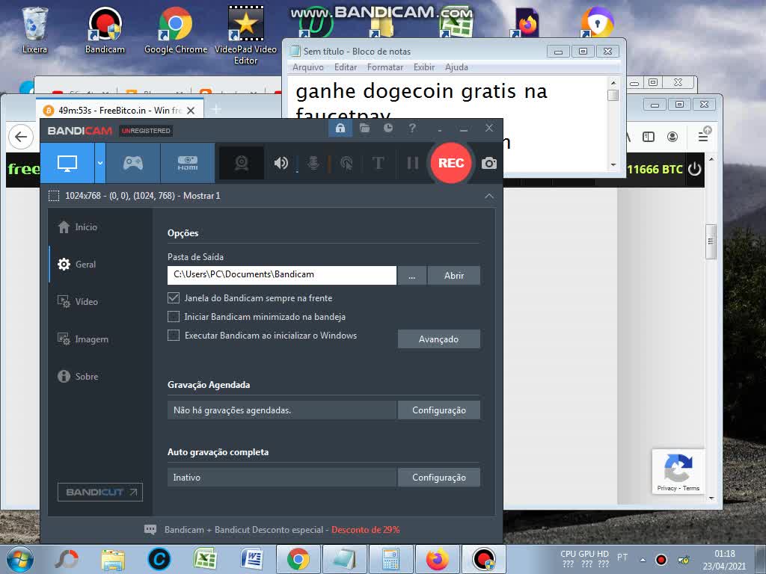766x574 pixels.
Task: Enable Executar Bandicam ao inicializar o Windows
Action: click(x=174, y=336)
